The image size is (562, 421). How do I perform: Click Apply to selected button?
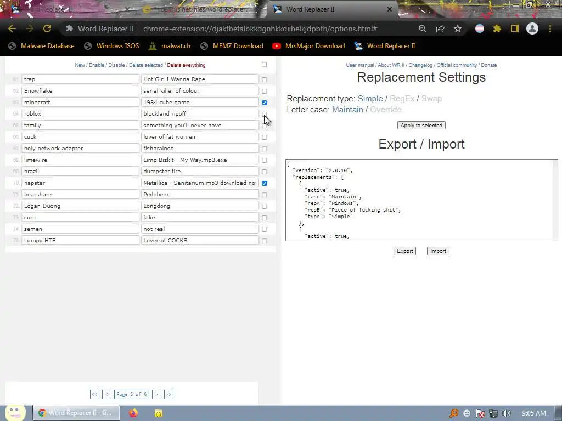click(x=421, y=126)
